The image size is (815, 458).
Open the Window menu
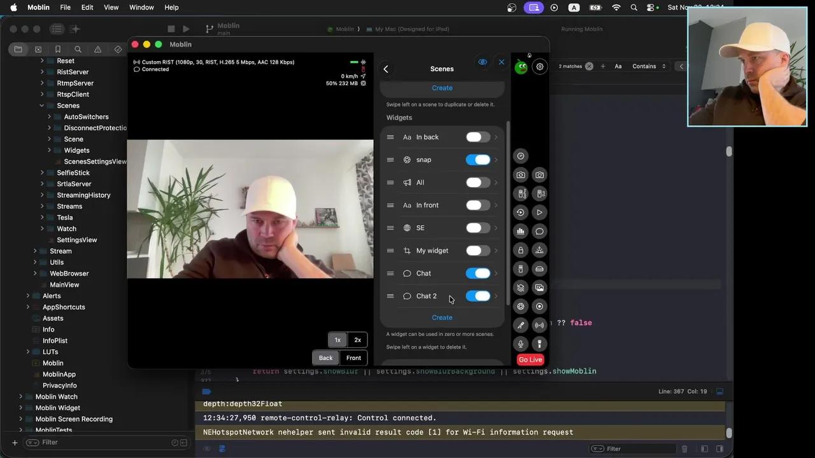[x=141, y=8]
